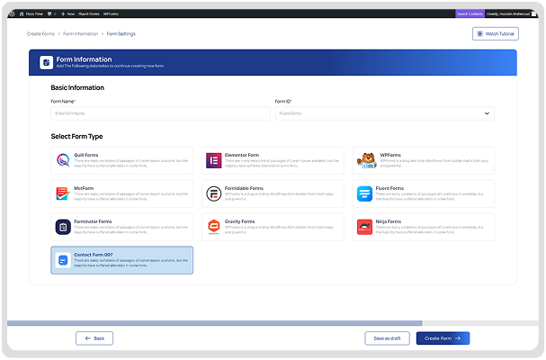This screenshot has height=360, width=546.
Task: Select the Form Settings breadcrumb
Action: click(x=121, y=34)
